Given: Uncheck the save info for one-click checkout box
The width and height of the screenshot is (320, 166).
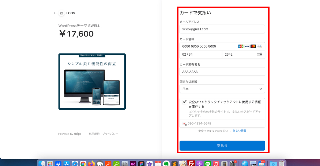Looking at the screenshot, I should [184, 102].
